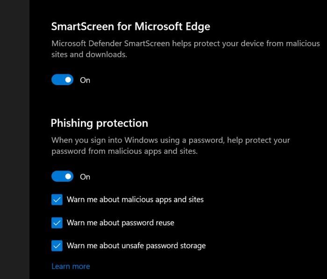Click the checkmark icon for unsafe password storage
This screenshot has width=327, height=279.
[57, 246]
